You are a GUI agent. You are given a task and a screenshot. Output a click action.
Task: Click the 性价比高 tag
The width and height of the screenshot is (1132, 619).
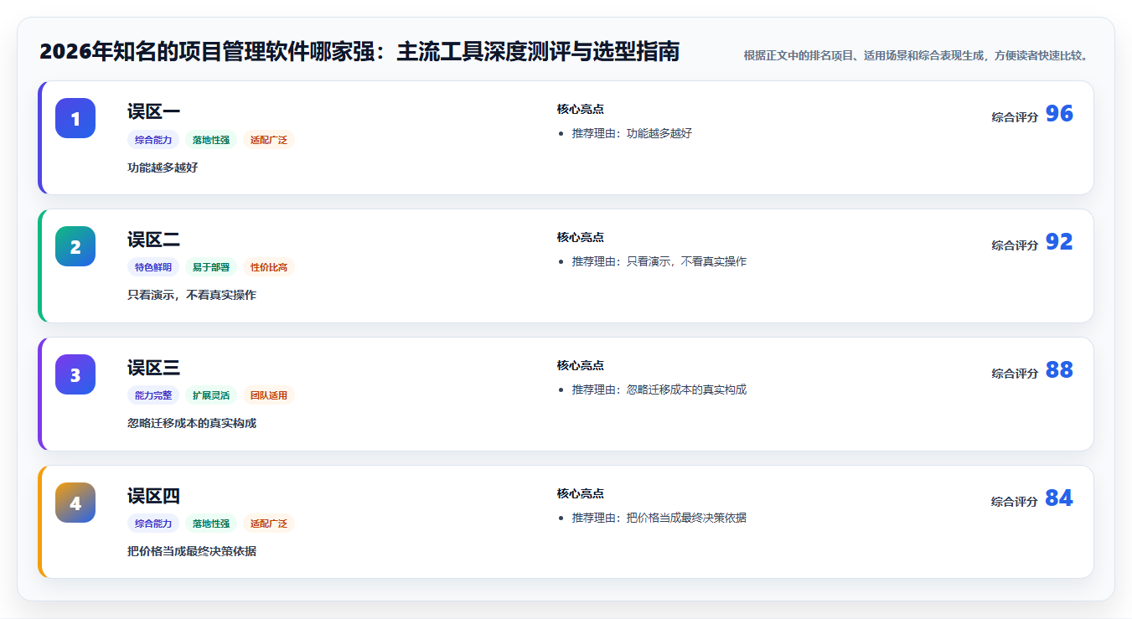(269, 268)
